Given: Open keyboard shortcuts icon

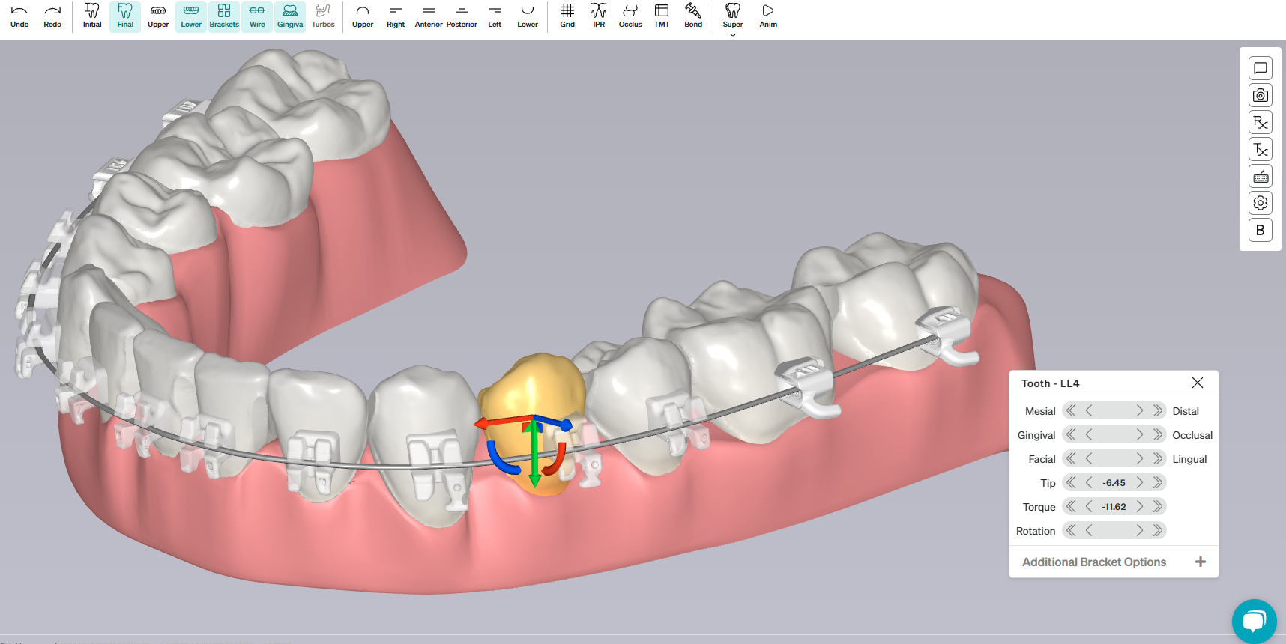Looking at the screenshot, I should pyautogui.click(x=1261, y=176).
